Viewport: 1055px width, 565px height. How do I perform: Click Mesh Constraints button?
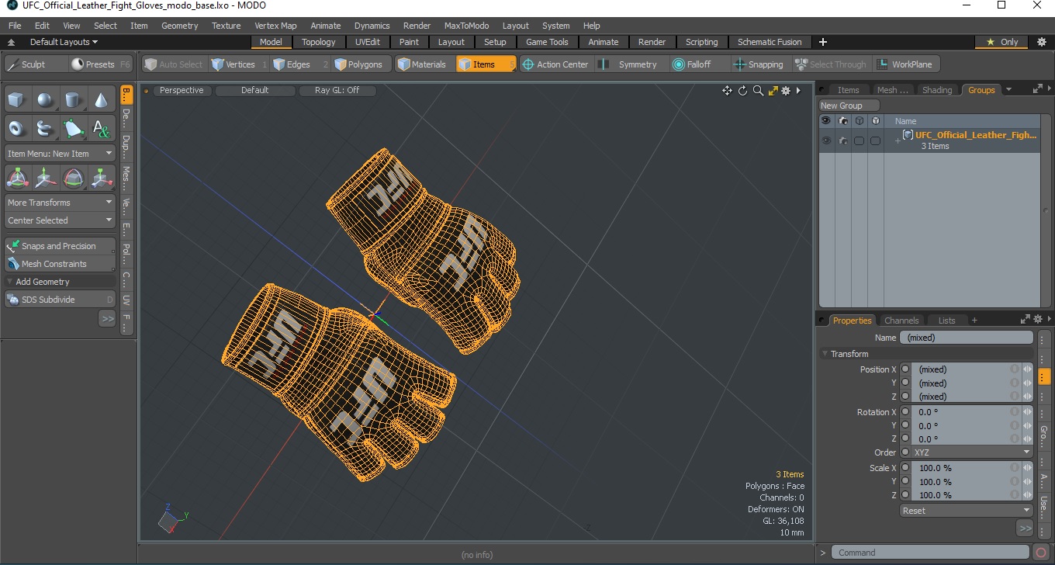pos(61,264)
